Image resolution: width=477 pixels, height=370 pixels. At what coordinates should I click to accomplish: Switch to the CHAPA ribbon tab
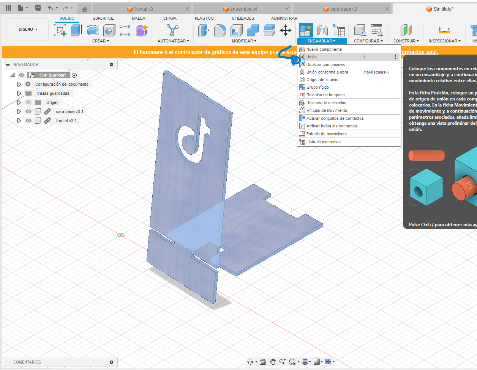coord(170,18)
